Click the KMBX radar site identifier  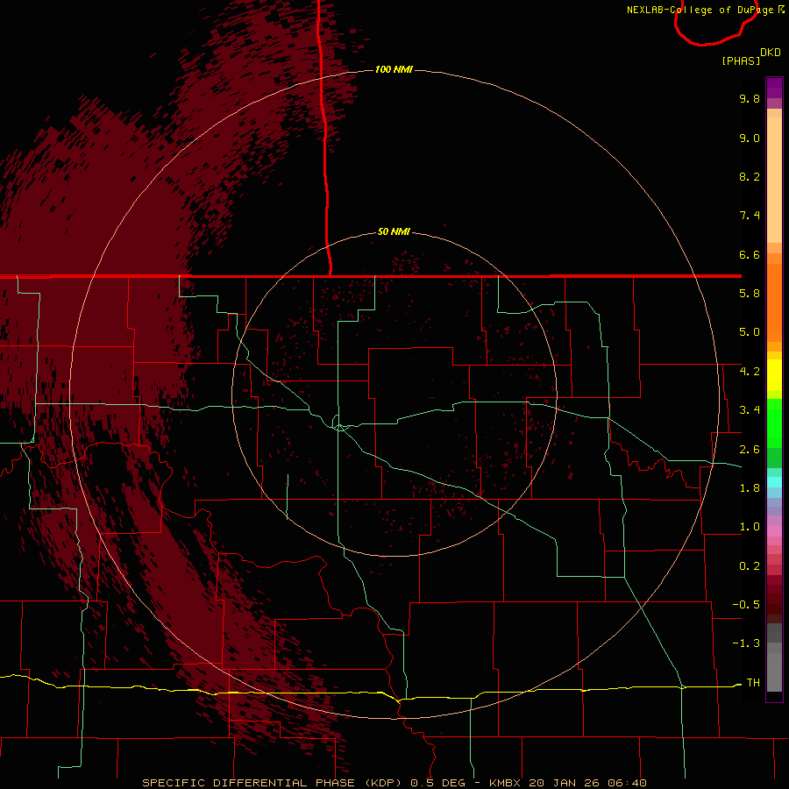505,783
